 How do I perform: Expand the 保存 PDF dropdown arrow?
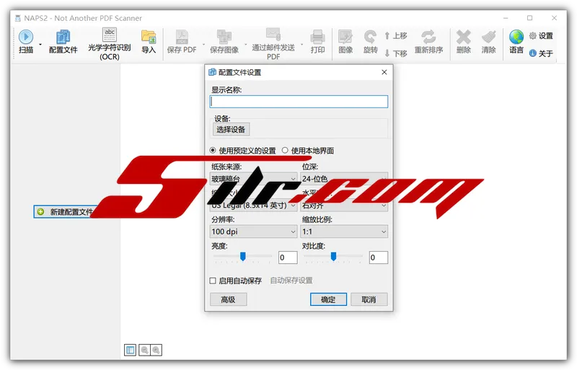coord(203,44)
